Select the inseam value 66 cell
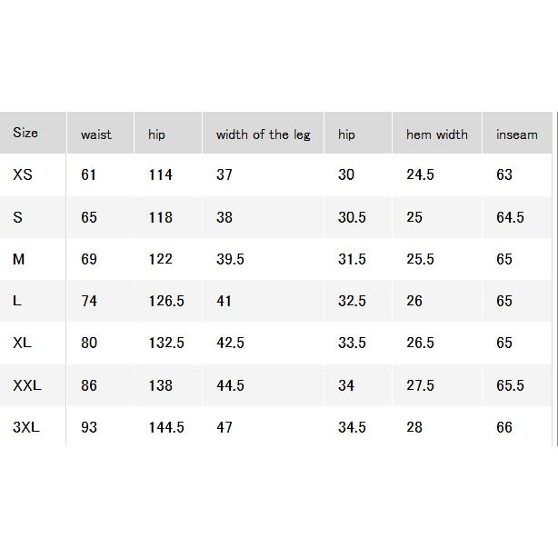This screenshot has width=558, height=558. 517,427
